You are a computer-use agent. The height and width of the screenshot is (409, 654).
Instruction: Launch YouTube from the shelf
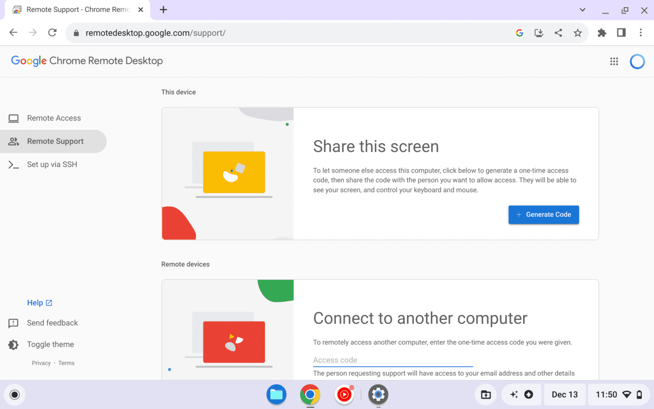tap(344, 395)
